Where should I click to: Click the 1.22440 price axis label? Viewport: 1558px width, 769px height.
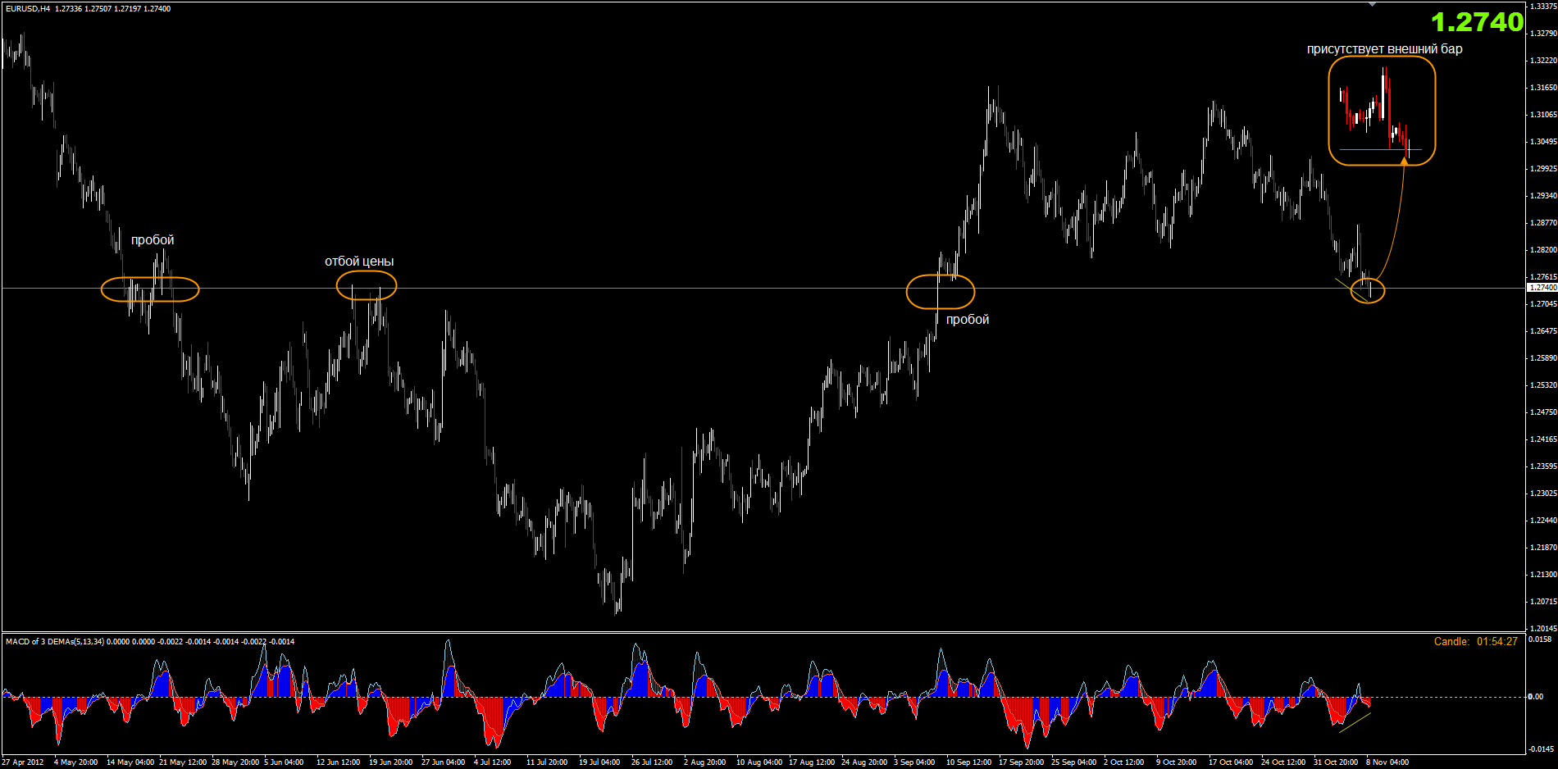coord(1543,521)
